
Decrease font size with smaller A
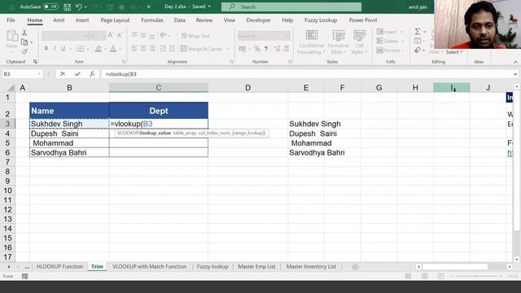coord(120,35)
